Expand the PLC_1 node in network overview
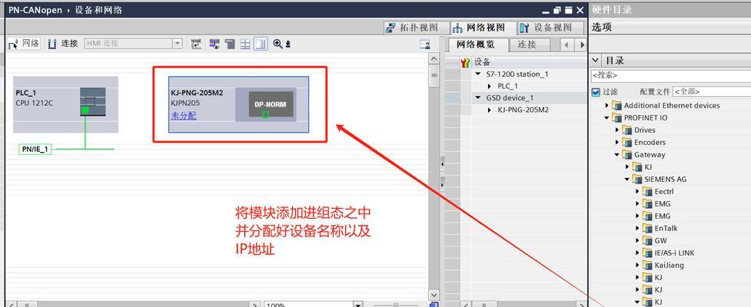 [x=489, y=87]
